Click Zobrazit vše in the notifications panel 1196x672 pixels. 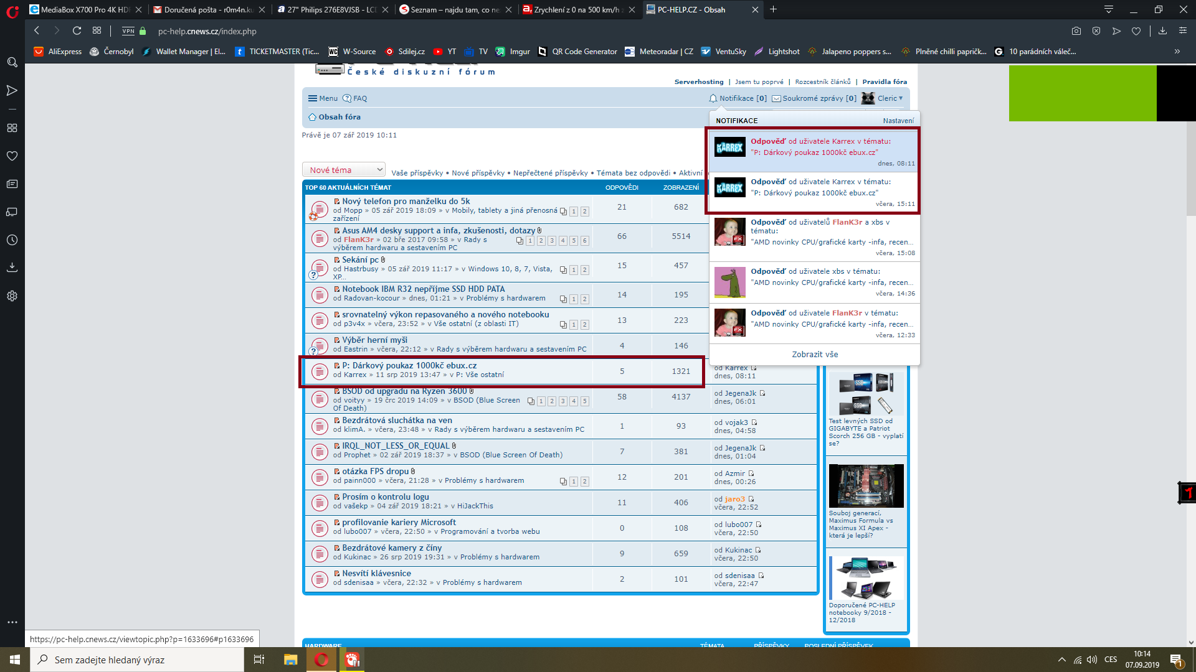coord(815,354)
